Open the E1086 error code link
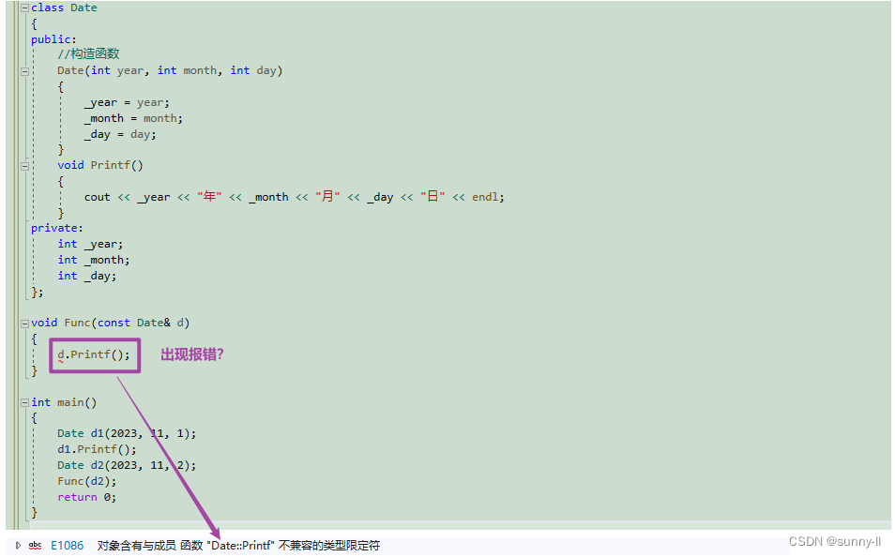895x557 pixels. [x=67, y=544]
